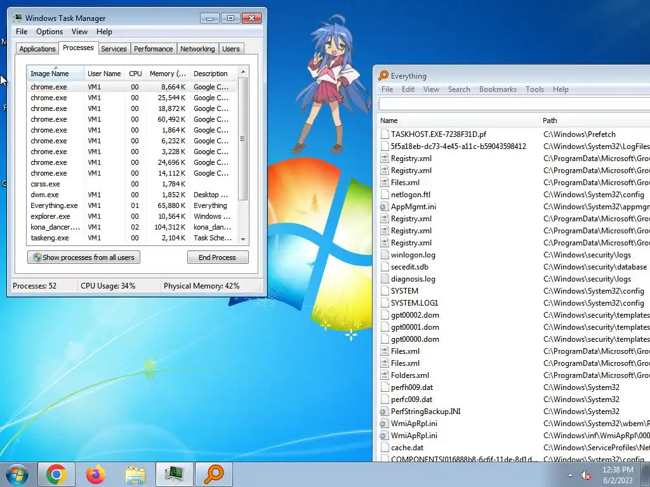Image resolution: width=650 pixels, height=487 pixels.
Task: Click the End Process button
Action: point(218,257)
